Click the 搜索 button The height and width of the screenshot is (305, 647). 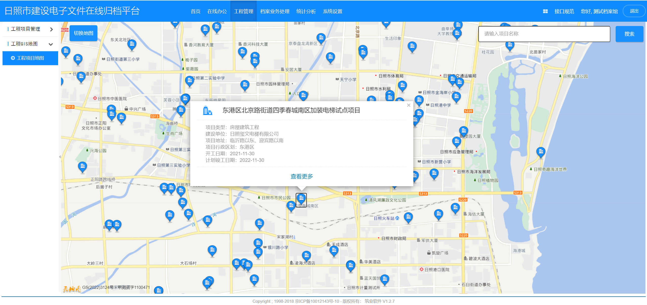coord(629,34)
